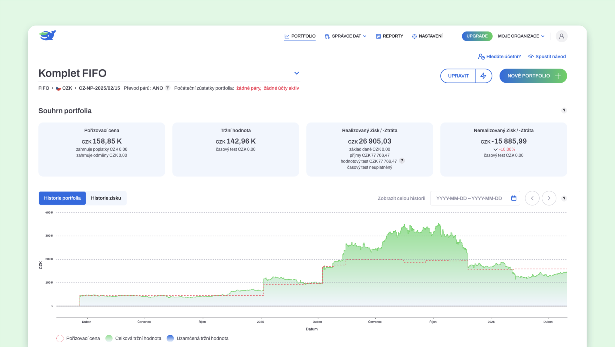Open the calendar date picker icon
This screenshot has height=347, width=615.
pyautogui.click(x=513, y=198)
